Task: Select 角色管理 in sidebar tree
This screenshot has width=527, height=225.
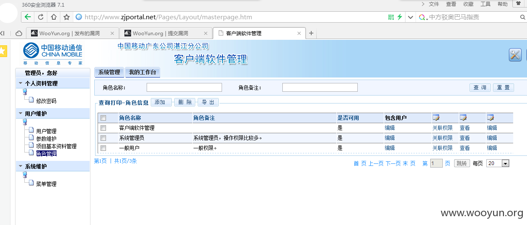Action: coord(46,154)
